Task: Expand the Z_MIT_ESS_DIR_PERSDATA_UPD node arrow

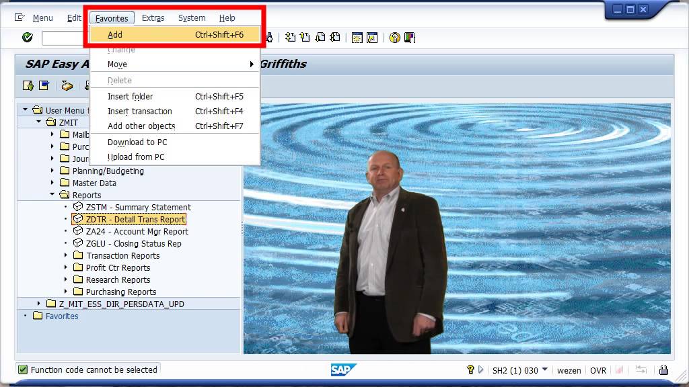Action: [38, 304]
